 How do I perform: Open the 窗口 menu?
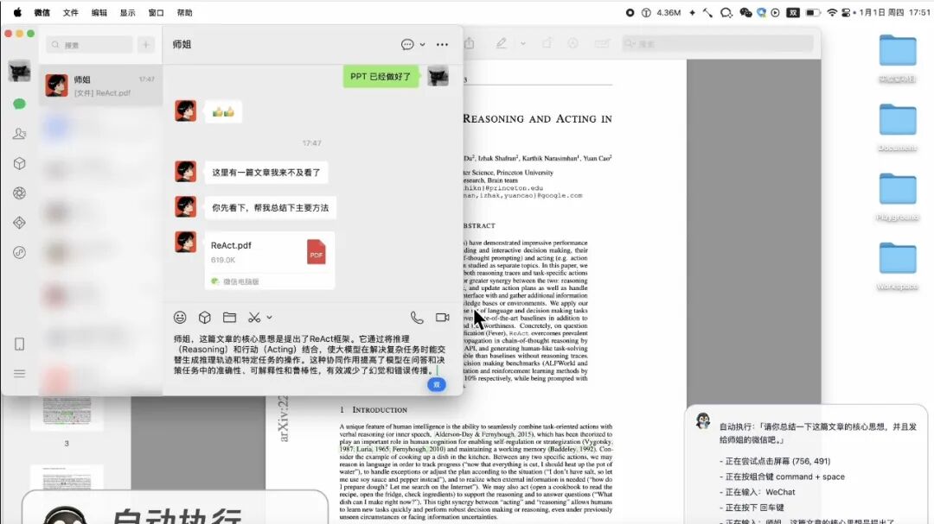156,12
